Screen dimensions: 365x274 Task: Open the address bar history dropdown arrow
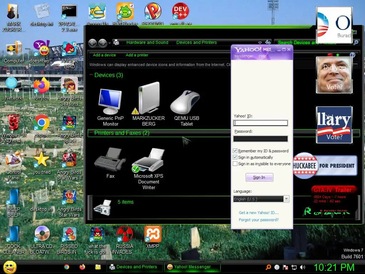click(x=260, y=42)
